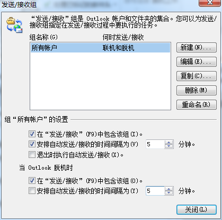The height and width of the screenshot is (220, 222).
Task: Click the online interval minutes input field
Action: point(155,144)
